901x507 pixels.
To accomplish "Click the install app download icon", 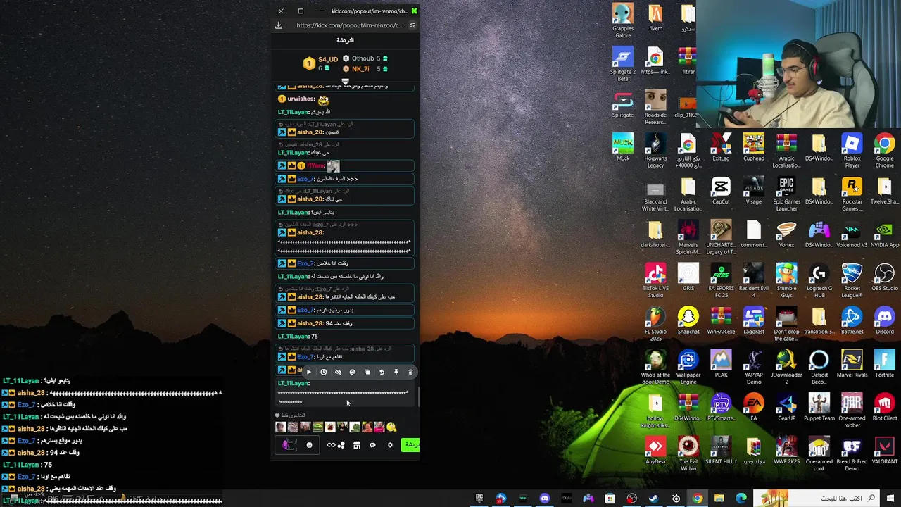I will (x=279, y=25).
